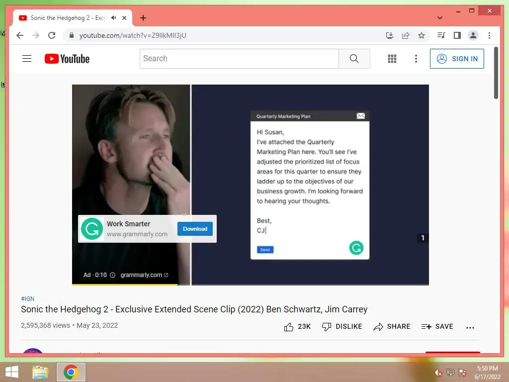
Task: Open the media controls toolbar icon
Action: coord(441,35)
